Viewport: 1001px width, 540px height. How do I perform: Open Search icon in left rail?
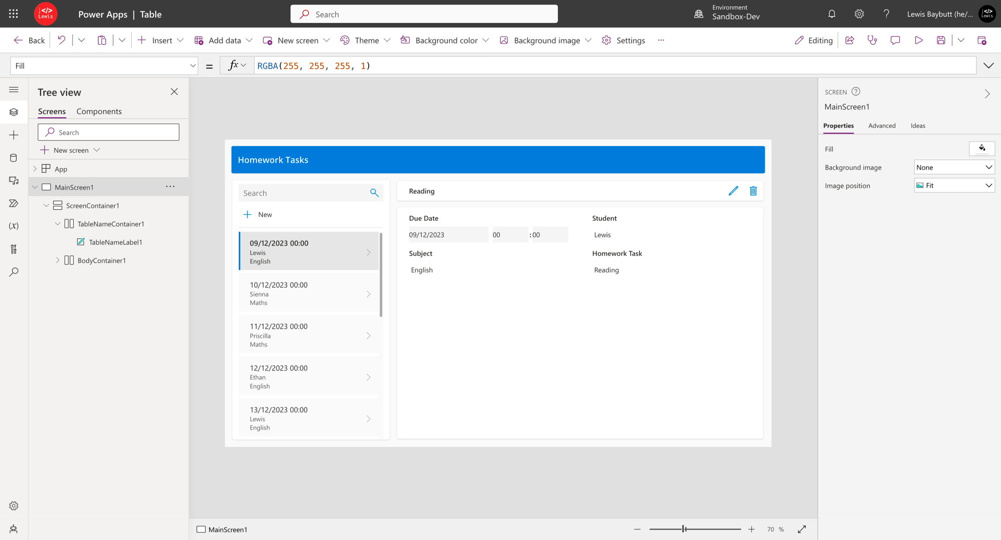(x=14, y=272)
